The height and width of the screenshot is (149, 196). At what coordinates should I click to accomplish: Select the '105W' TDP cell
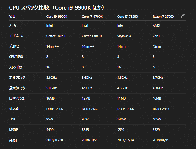click(x=157, y=119)
